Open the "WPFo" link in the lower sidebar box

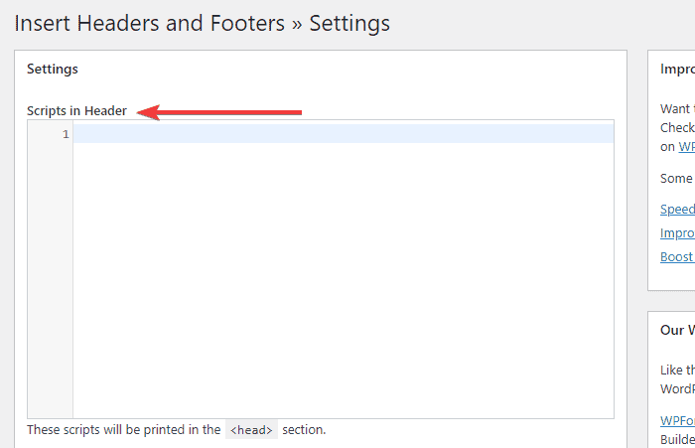pos(677,421)
